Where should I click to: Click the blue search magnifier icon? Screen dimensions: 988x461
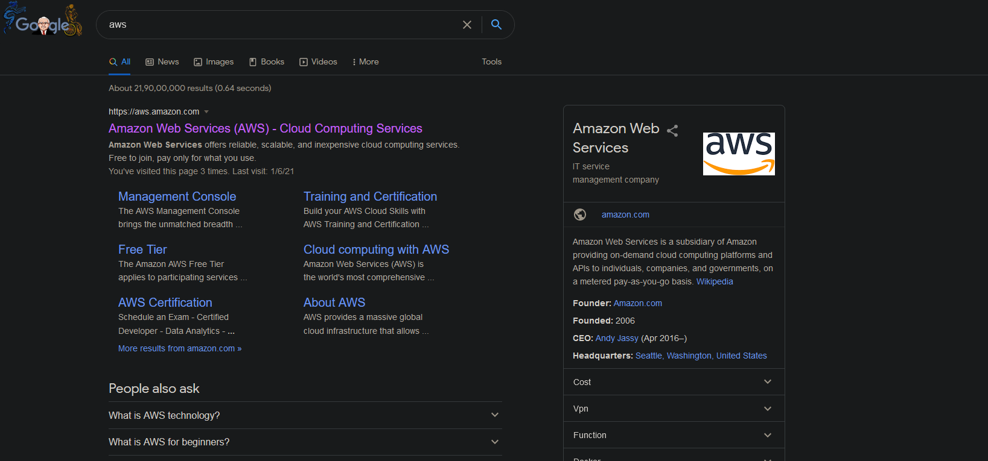click(x=496, y=25)
